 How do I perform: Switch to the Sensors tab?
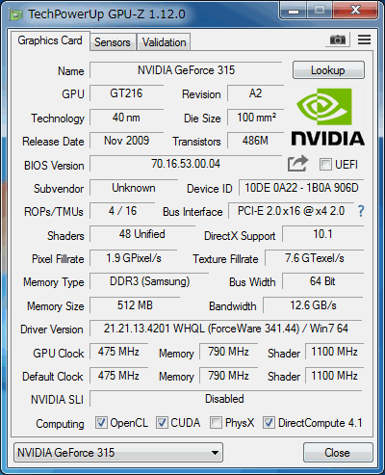click(x=113, y=42)
